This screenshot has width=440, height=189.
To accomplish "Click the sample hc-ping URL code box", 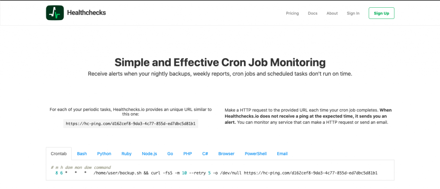I will pyautogui.click(x=131, y=123).
